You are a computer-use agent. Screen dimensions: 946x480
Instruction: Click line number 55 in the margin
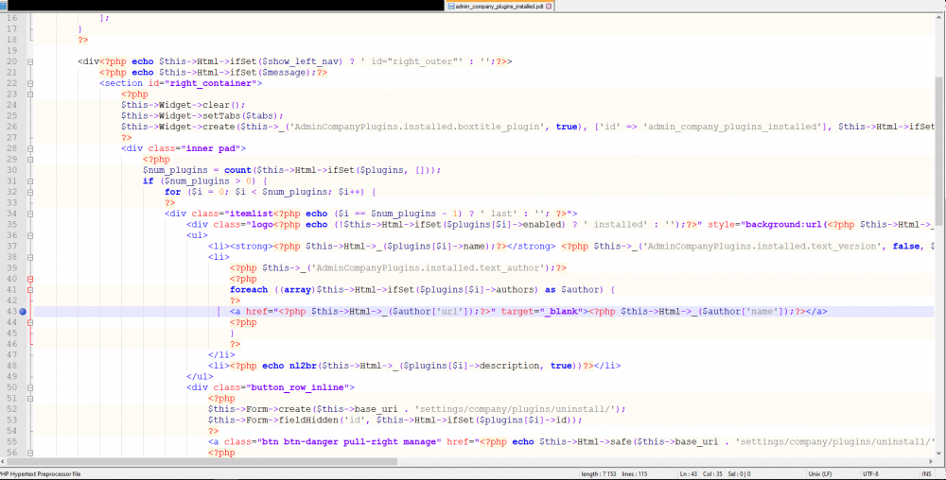coord(12,441)
